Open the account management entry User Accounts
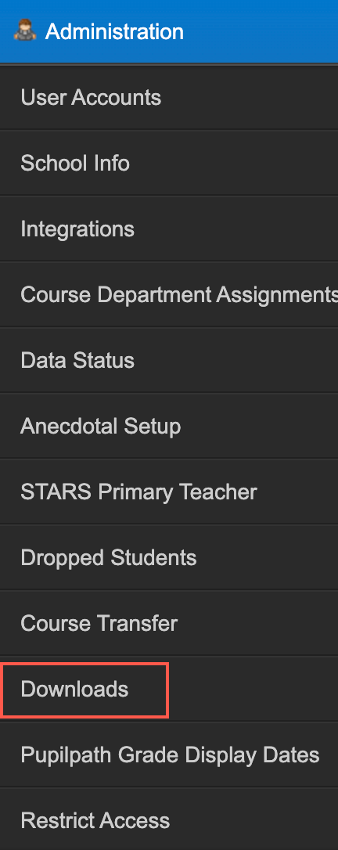This screenshot has width=338, height=850. 169,98
